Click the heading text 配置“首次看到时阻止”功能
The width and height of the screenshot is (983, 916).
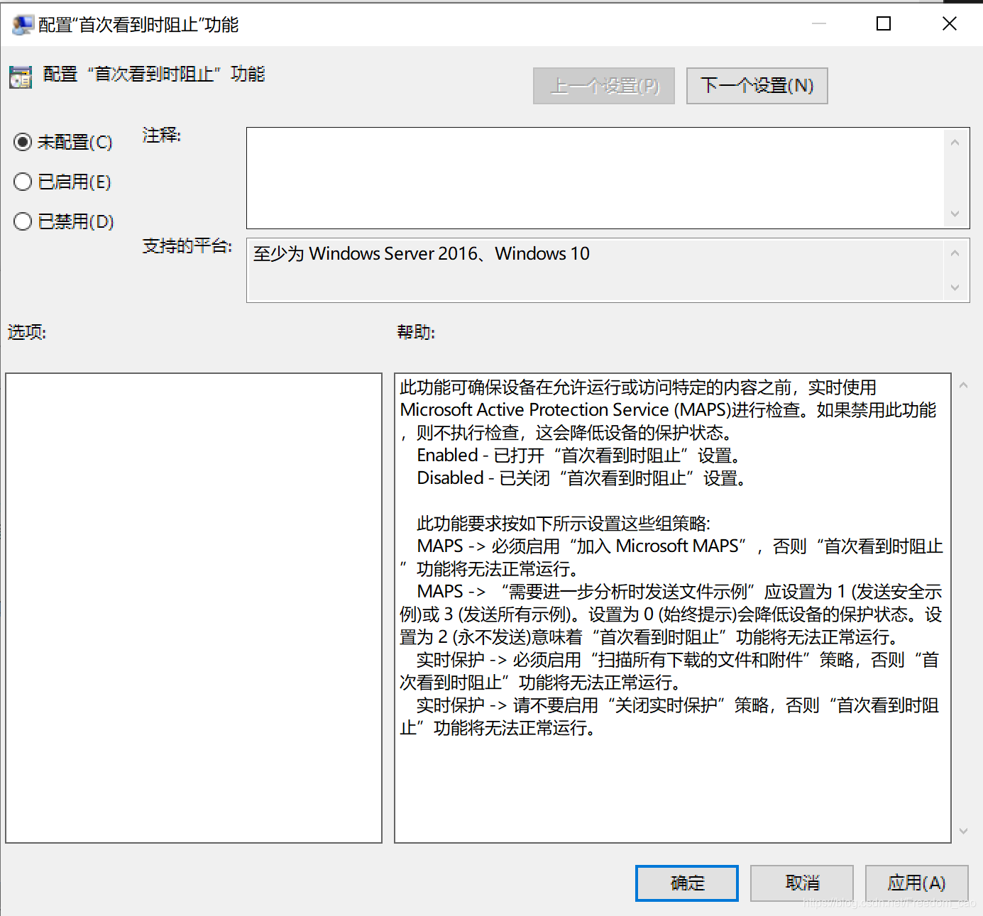tap(154, 75)
